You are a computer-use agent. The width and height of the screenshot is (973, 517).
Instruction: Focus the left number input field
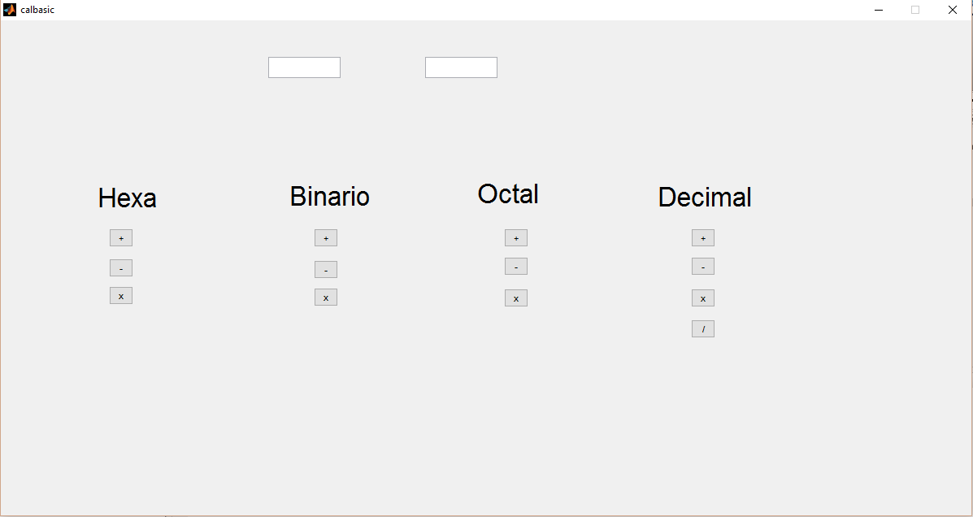(x=304, y=67)
